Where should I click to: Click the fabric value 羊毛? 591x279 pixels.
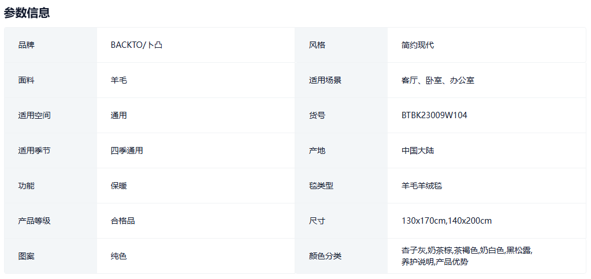coord(119,80)
